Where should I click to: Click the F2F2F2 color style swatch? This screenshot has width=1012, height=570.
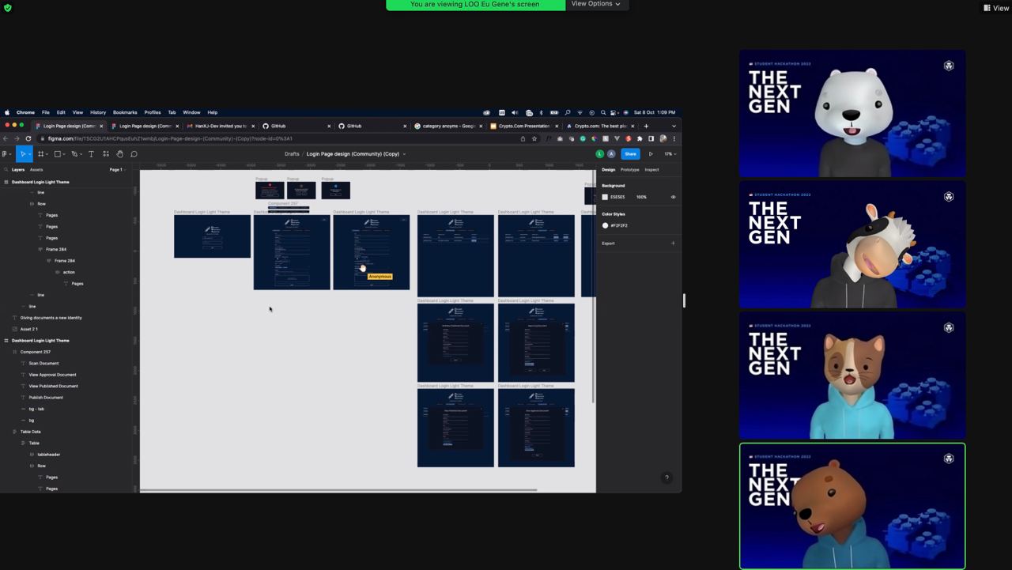point(605,225)
